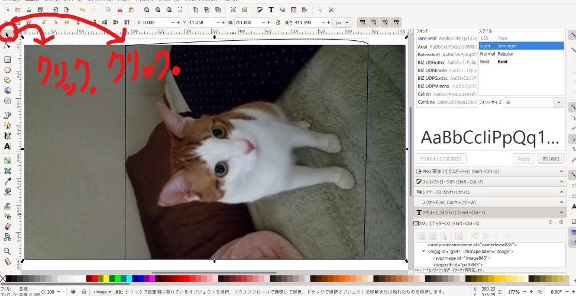Select the Color Dropper tool

(7, 181)
